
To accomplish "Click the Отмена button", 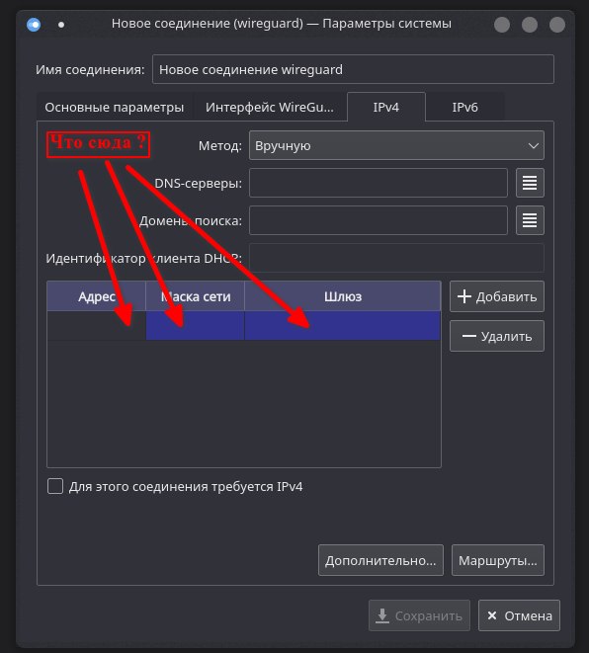I will point(519,615).
